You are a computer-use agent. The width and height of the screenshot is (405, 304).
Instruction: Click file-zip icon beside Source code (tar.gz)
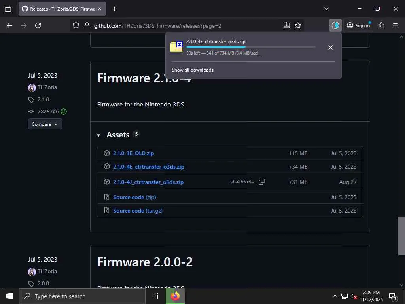point(107,211)
